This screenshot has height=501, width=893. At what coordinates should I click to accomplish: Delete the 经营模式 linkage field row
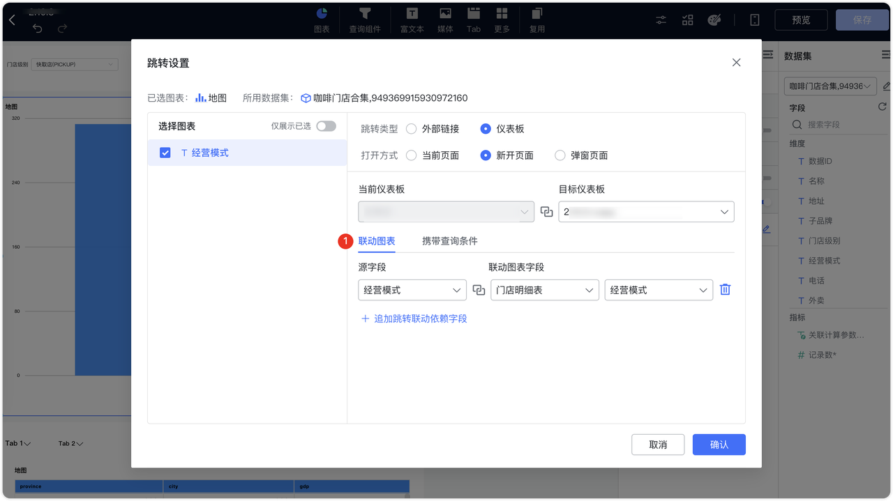pyautogui.click(x=725, y=289)
